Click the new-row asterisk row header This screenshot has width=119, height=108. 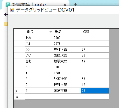pos(19,97)
